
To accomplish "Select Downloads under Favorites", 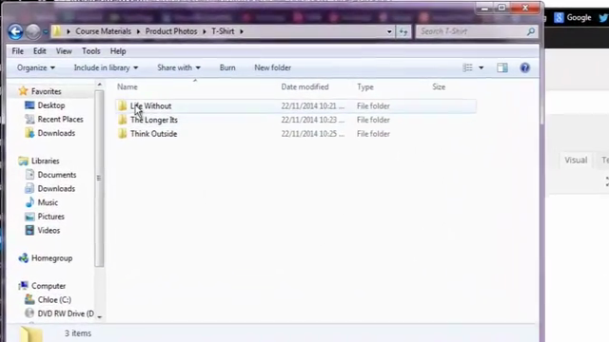I will click(56, 133).
